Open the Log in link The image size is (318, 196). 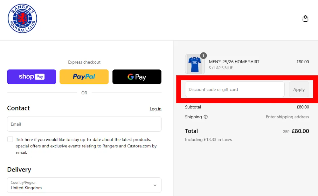pos(156,109)
